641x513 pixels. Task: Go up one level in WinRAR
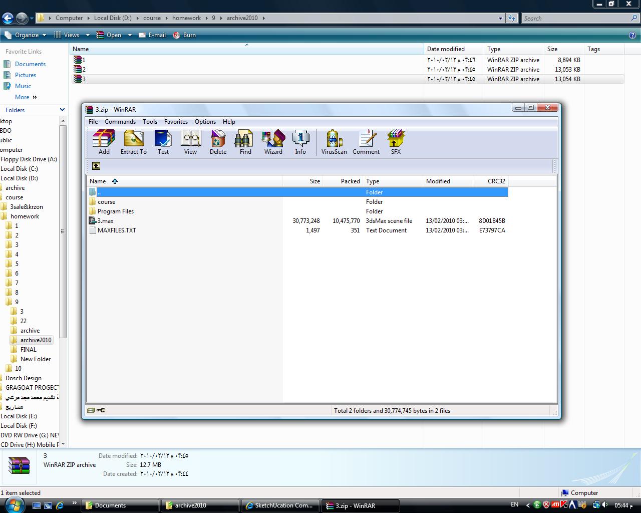pos(96,166)
